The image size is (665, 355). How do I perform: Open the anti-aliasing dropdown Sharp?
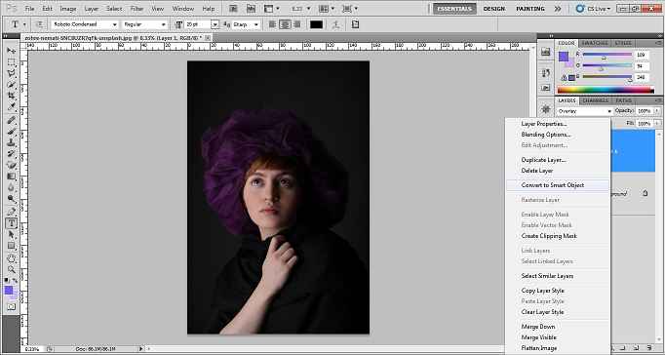(246, 24)
